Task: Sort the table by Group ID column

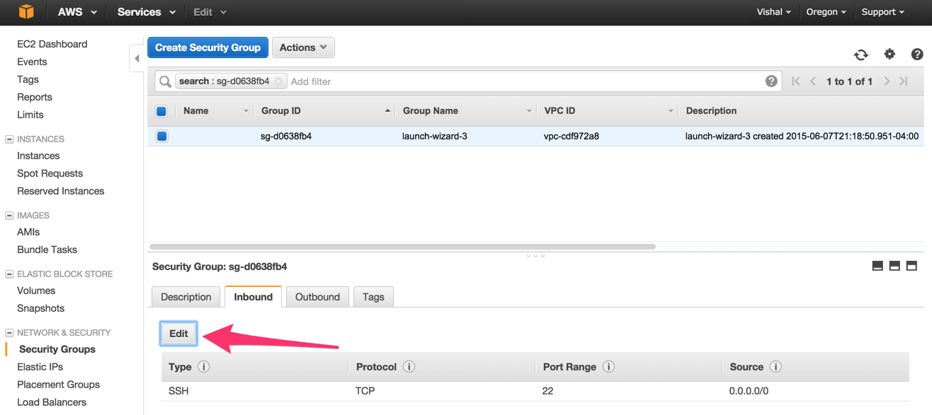Action: (324, 111)
